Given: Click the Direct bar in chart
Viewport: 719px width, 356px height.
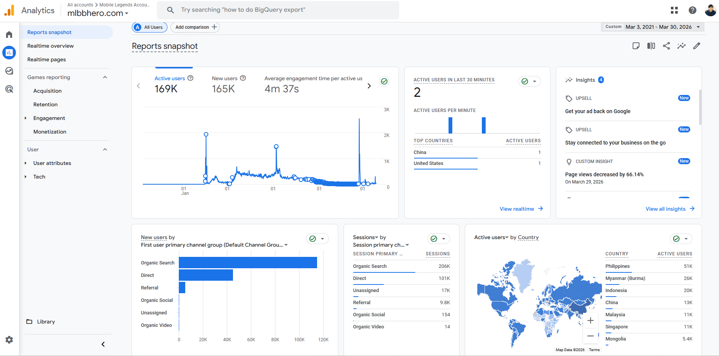Looking at the screenshot, I should point(206,275).
